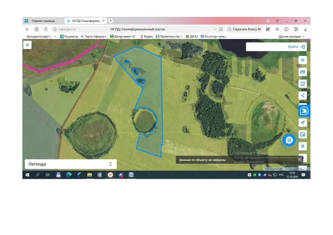Open the Росреестр bookmark
The image size is (333, 235).
point(69,37)
